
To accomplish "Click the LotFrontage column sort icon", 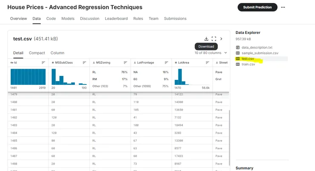I will (167, 62).
